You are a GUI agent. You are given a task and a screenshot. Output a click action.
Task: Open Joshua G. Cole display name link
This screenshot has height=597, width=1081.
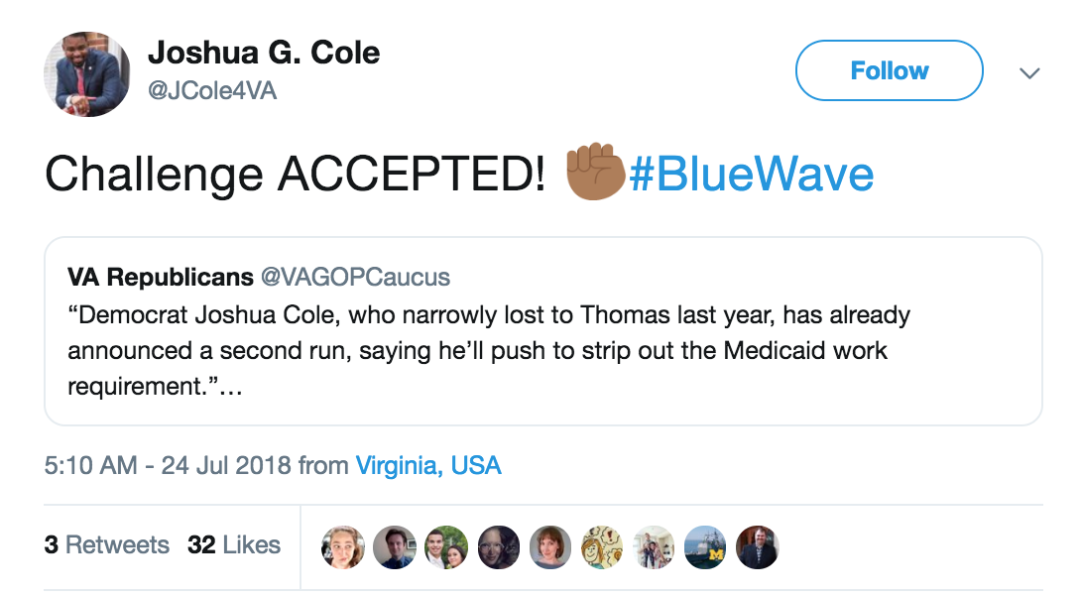pyautogui.click(x=264, y=53)
